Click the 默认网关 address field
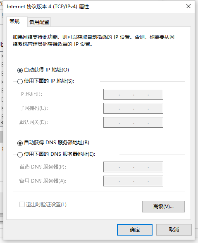 133,122
